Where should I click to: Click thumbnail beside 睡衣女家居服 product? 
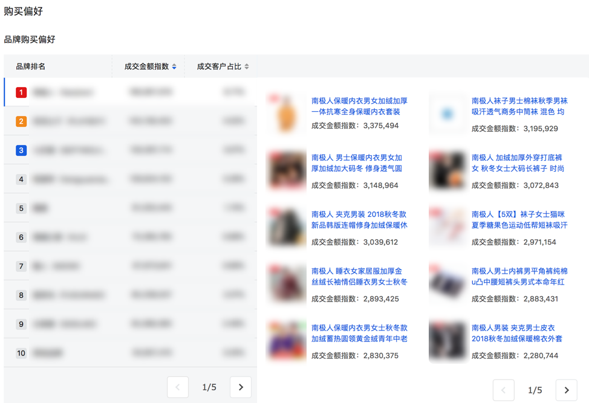pos(286,283)
